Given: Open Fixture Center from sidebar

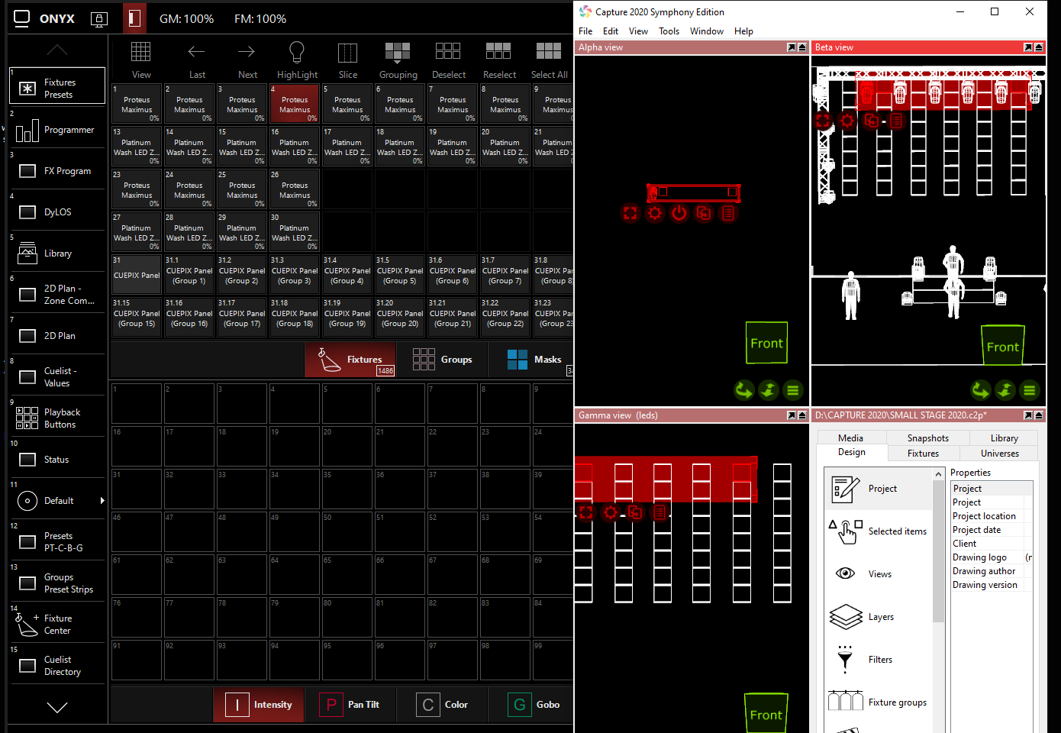Looking at the screenshot, I should point(57,625).
